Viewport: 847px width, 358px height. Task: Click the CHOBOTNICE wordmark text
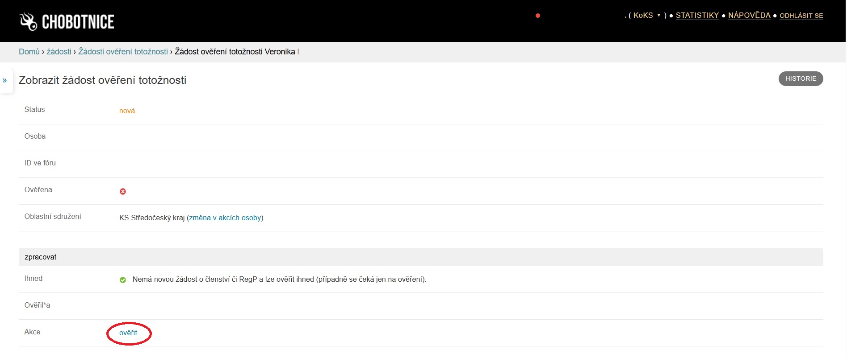point(78,22)
